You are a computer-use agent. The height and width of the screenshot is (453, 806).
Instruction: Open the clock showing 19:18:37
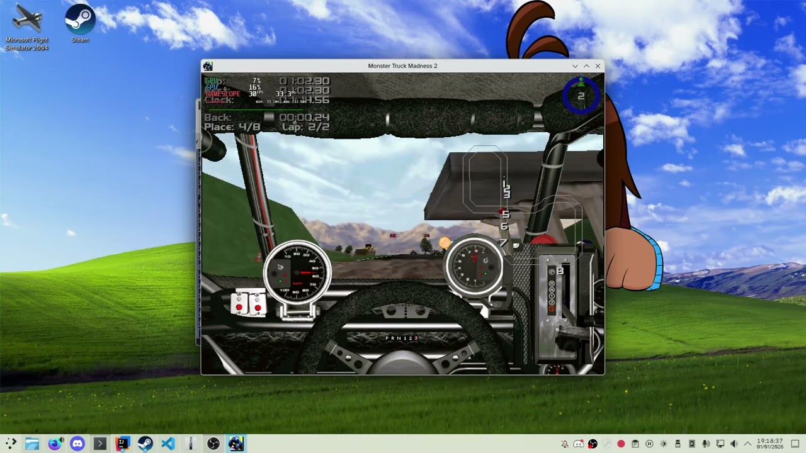coord(769,444)
